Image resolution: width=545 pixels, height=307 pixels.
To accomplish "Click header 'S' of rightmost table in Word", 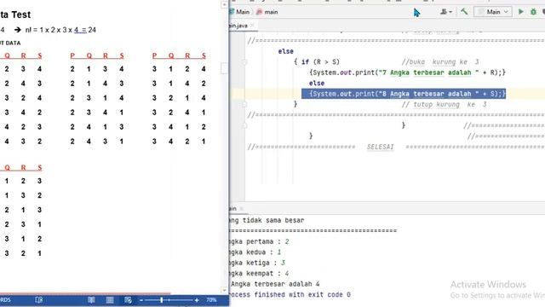I will [204, 55].
